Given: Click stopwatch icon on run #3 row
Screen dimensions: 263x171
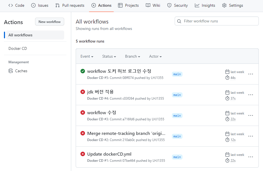Looking at the screenshot, I should 227,119.
